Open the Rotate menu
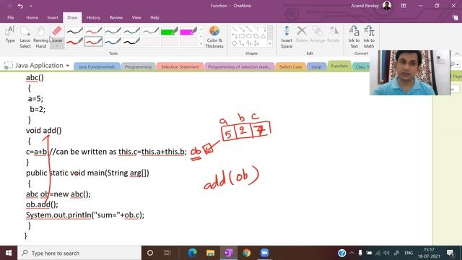Screen dimensions: 462x260 [x=334, y=35]
